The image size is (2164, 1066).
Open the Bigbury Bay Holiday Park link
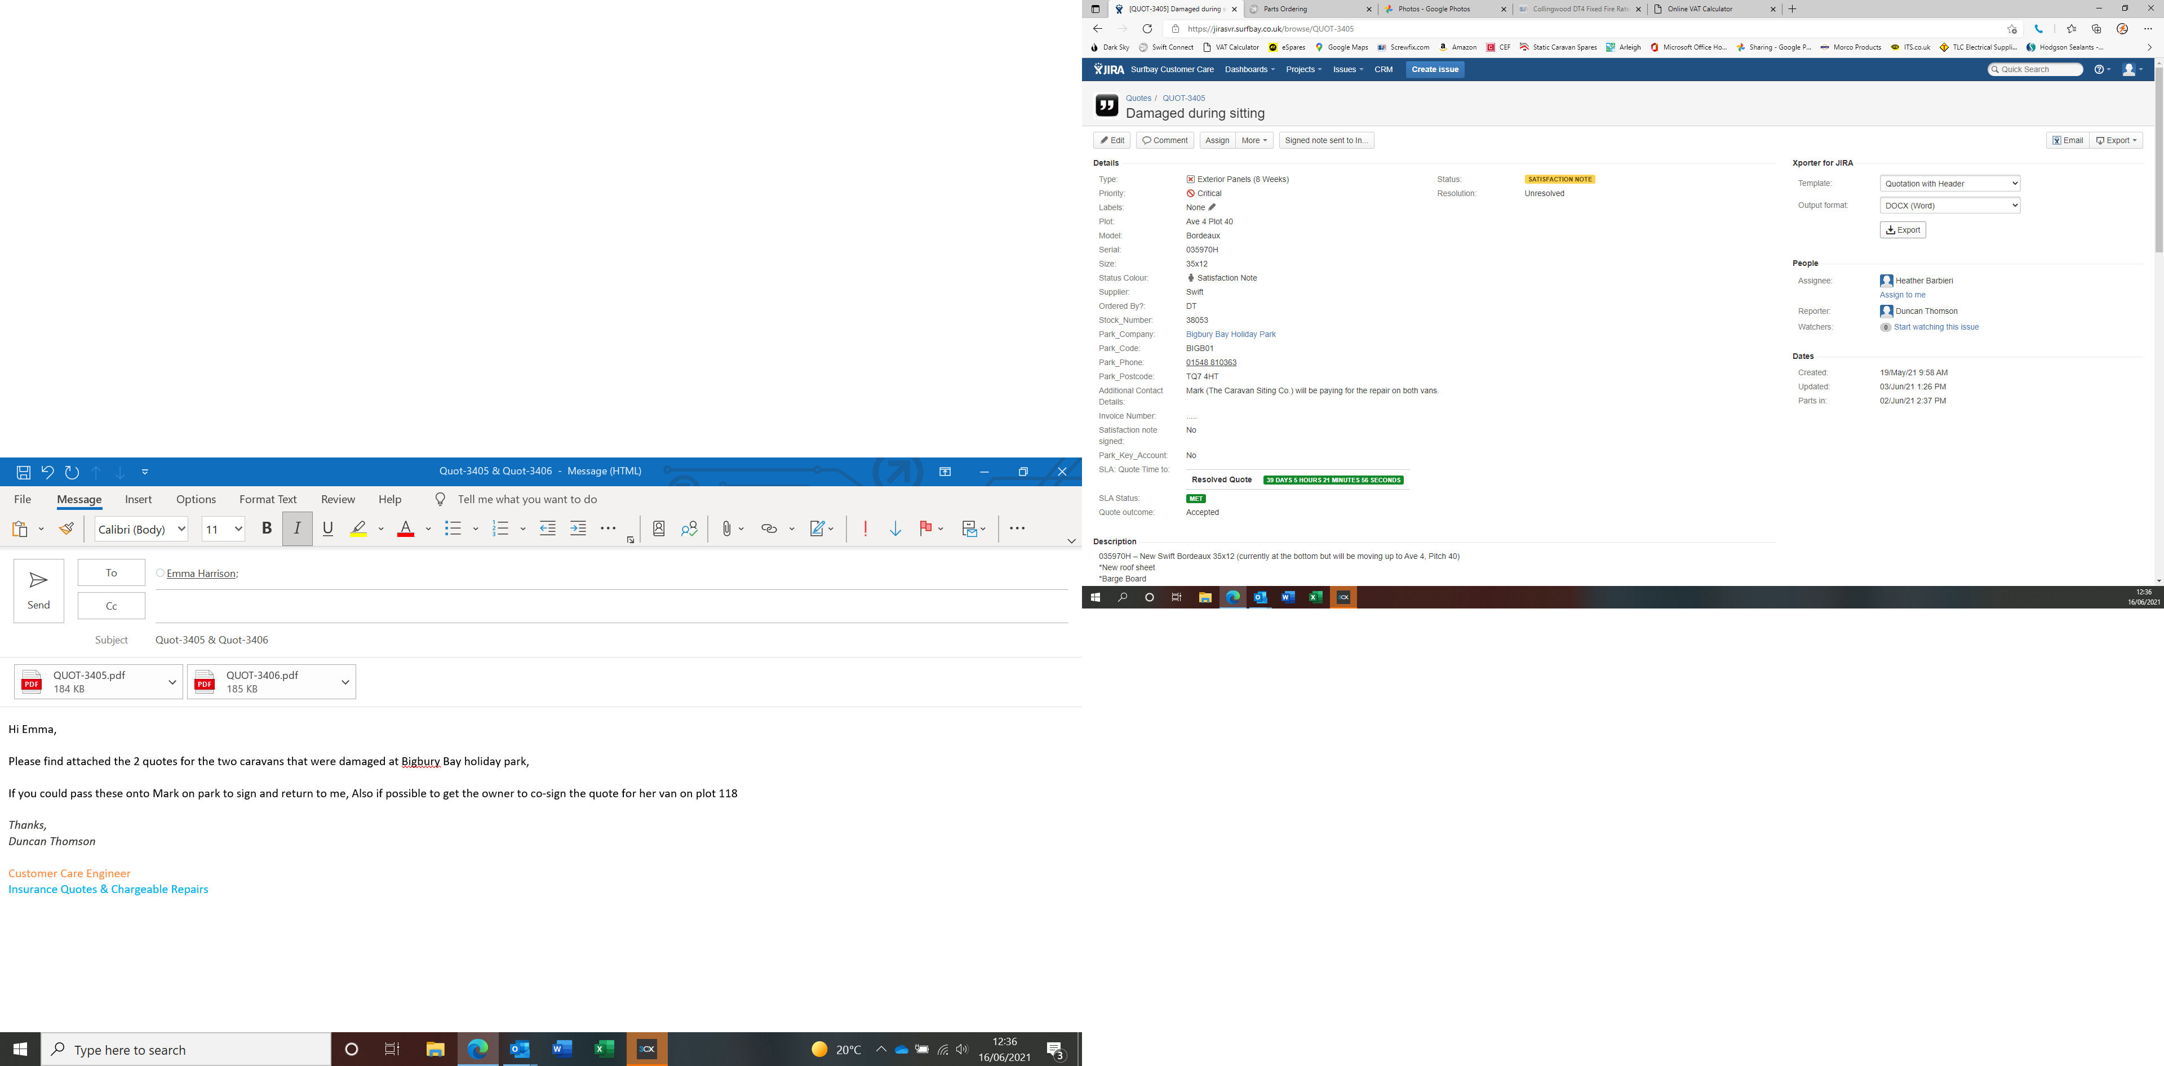(1230, 334)
